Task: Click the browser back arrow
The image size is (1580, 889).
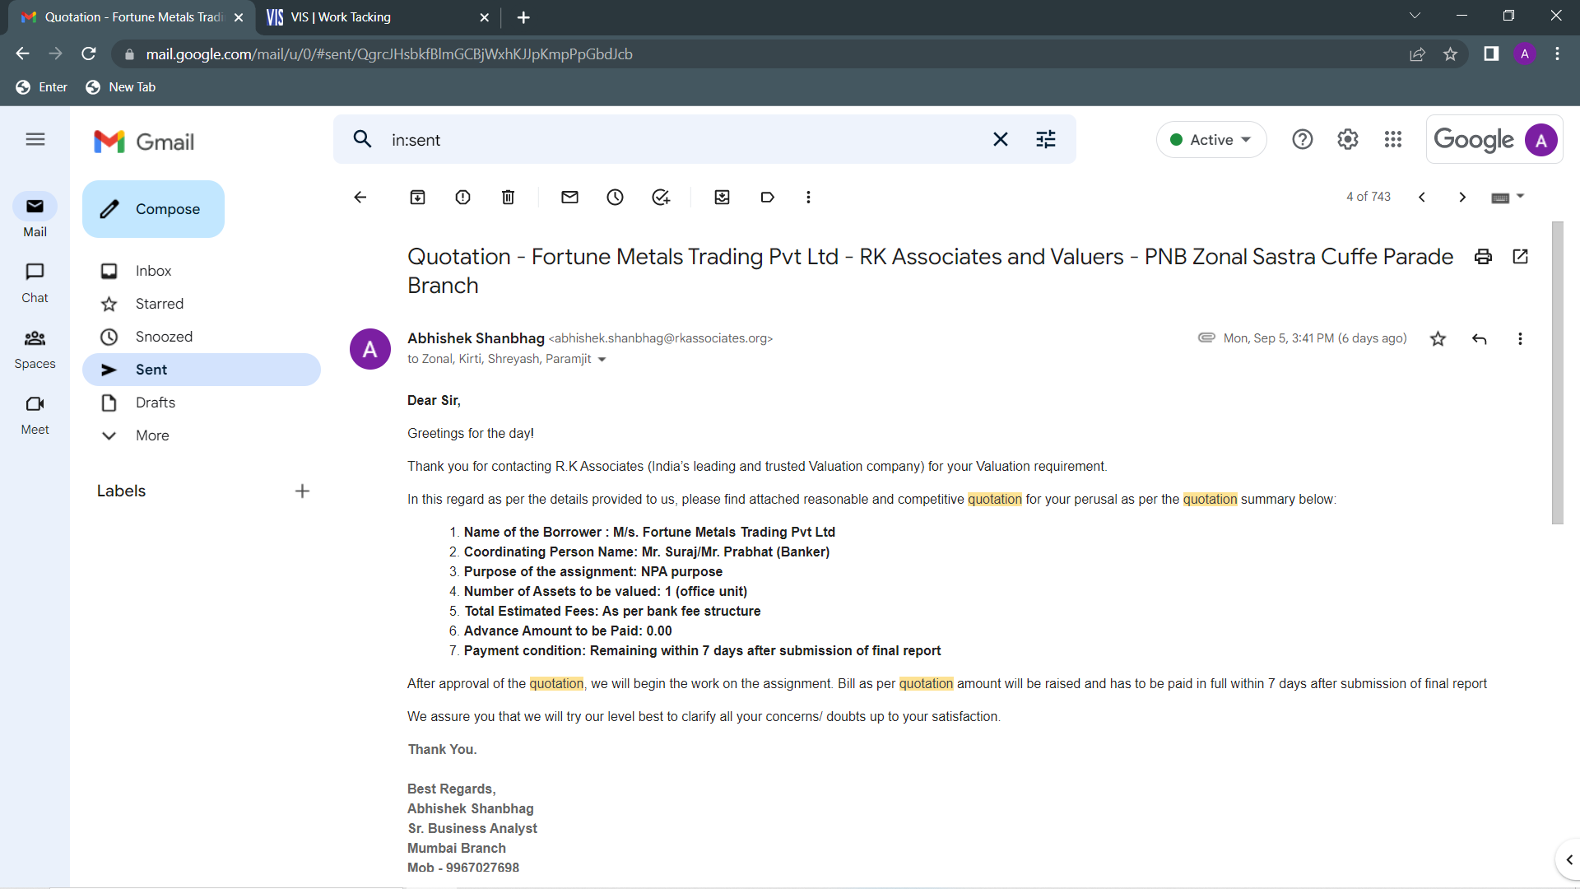Action: click(22, 54)
